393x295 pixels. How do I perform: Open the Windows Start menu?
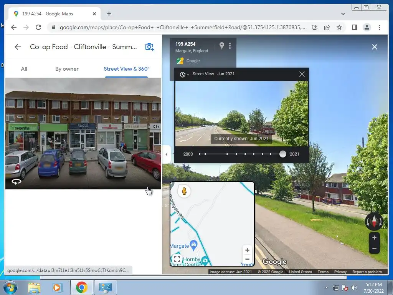click(10, 287)
